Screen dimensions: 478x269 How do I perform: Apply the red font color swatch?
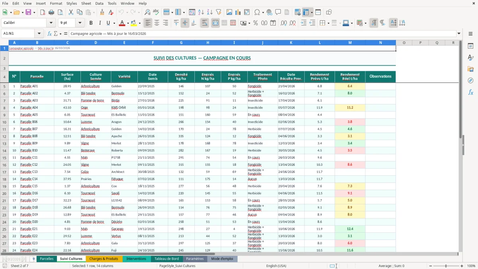(122, 23)
